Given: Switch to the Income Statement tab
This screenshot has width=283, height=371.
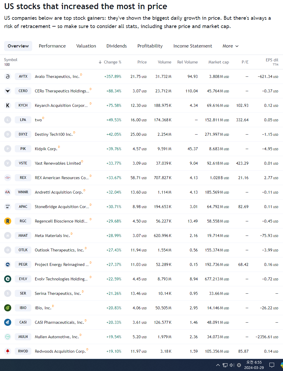Looking at the screenshot, I should tap(193, 46).
